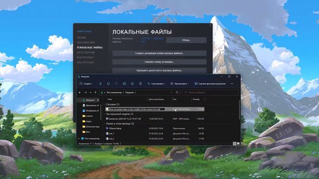Click the 1 562 КБ size of bandicam file
This screenshot has width=319, height=179.
(x=200, y=119)
